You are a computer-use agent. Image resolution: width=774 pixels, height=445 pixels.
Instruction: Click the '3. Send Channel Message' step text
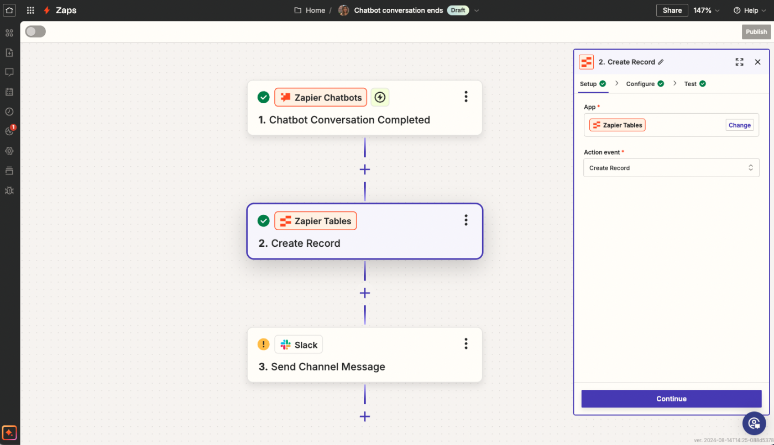[x=322, y=367]
